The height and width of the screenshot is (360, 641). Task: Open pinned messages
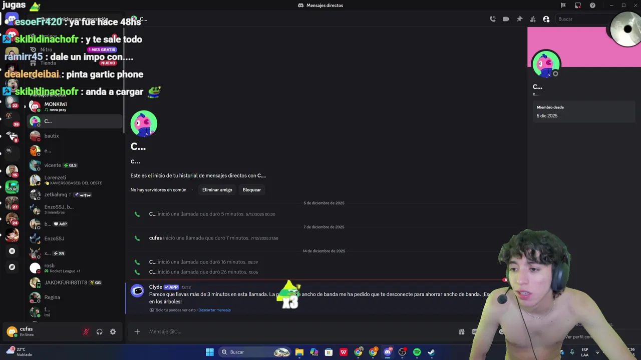coord(519,19)
